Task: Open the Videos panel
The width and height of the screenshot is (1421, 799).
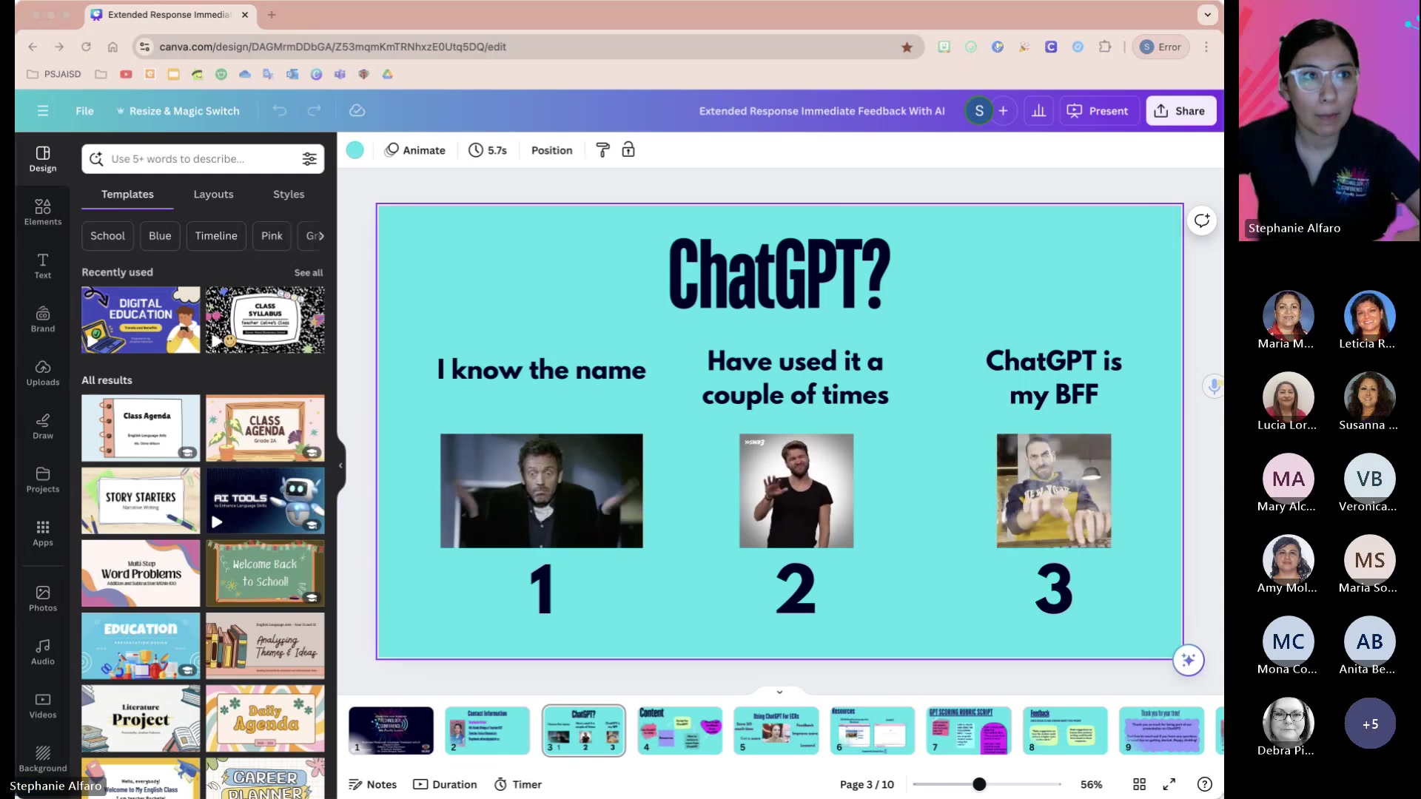Action: tap(43, 705)
